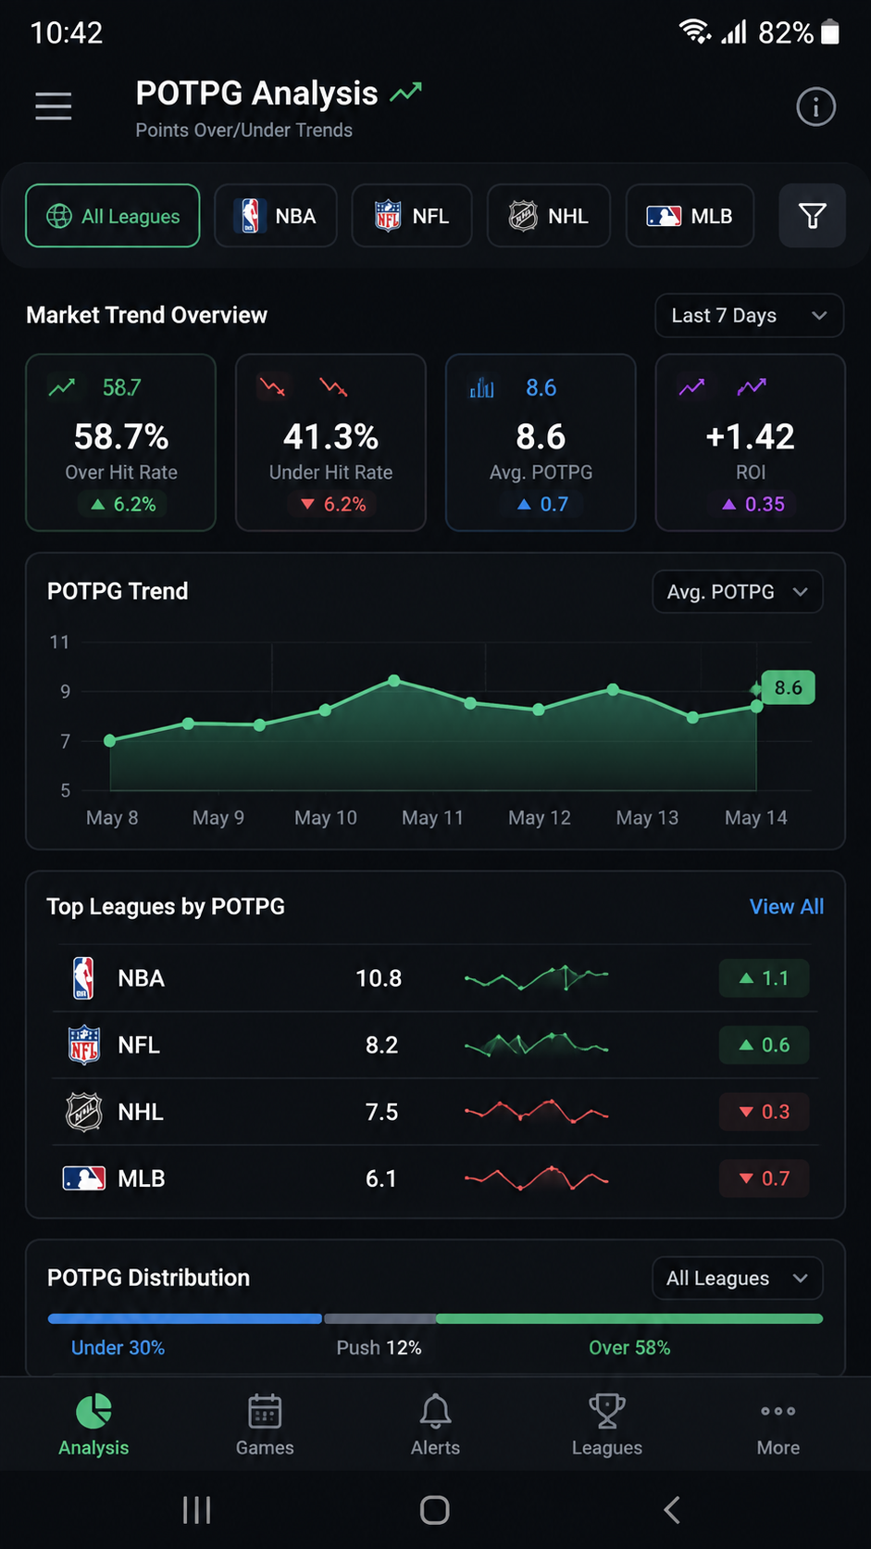This screenshot has width=871, height=1549.
Task: Tap the gray Push distribution bar segment
Action: point(380,1318)
